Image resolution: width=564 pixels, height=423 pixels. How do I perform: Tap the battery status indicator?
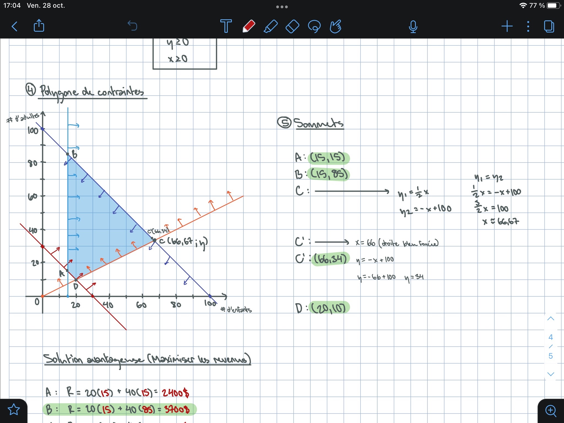[554, 6]
